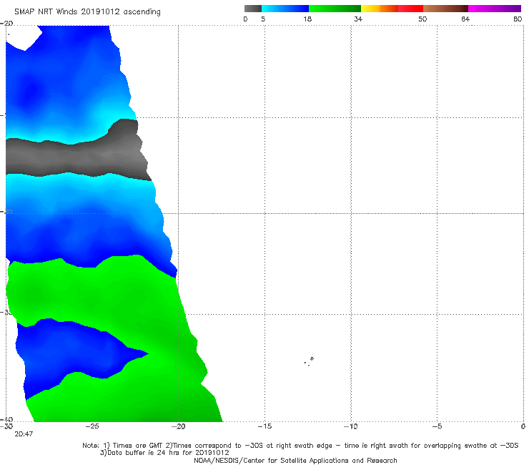529x465 pixels.
Task: Click the longitude label '-15'
Action: [x=264, y=426]
